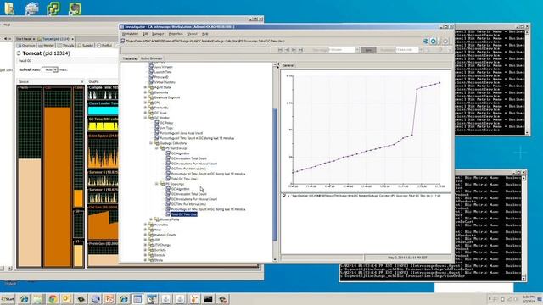Collapse the PS Scavenge node
Viewport: 543px width, 305px height.
point(156,184)
